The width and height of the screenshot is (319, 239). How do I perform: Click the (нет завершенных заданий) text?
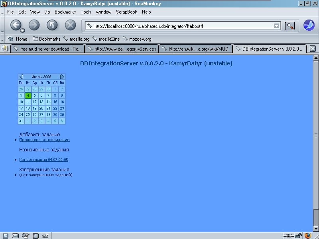pos(46,175)
